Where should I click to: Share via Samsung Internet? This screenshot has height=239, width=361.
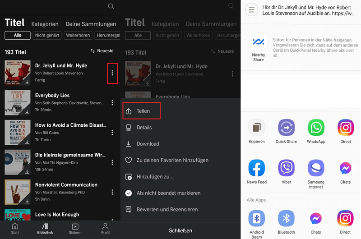[316, 174]
